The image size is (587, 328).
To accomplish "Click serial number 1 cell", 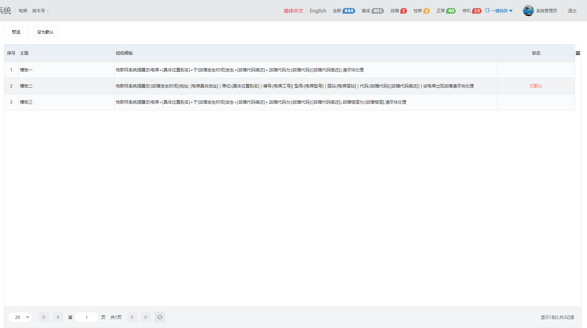I will click(x=11, y=70).
